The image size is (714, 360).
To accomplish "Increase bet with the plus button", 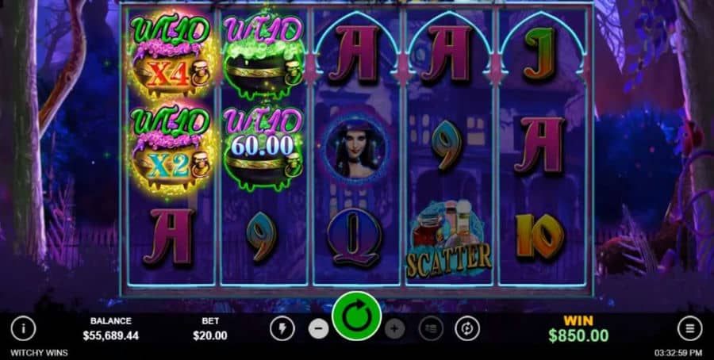I will (394, 328).
